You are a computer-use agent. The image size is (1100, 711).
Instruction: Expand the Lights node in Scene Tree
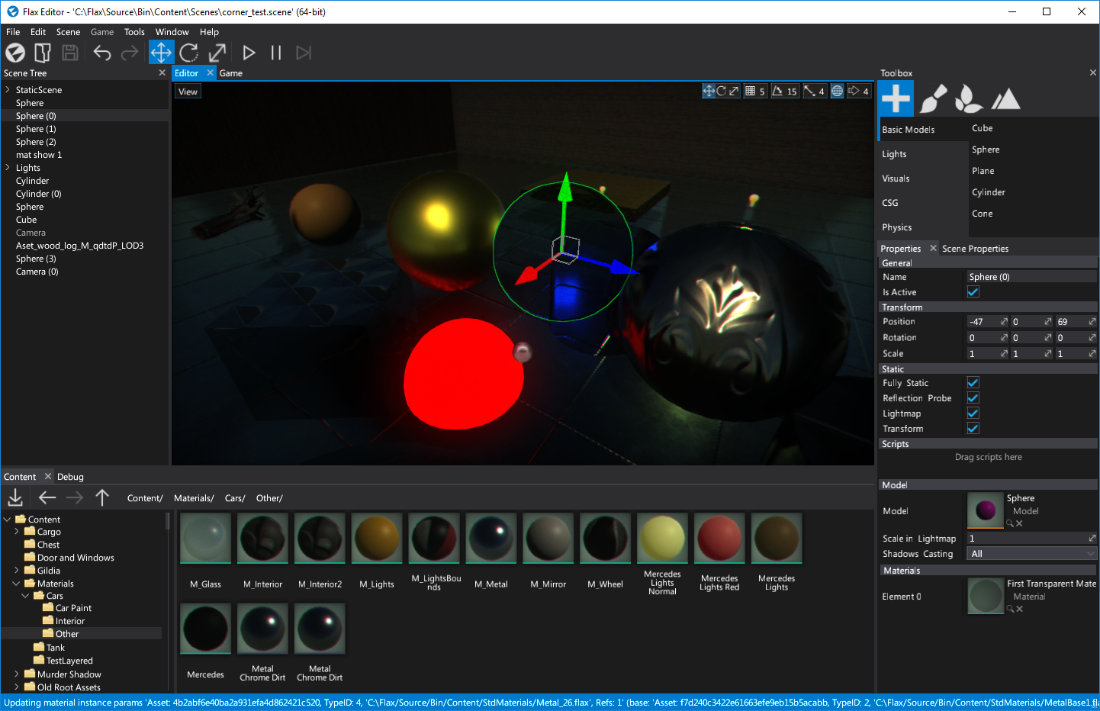[8, 168]
